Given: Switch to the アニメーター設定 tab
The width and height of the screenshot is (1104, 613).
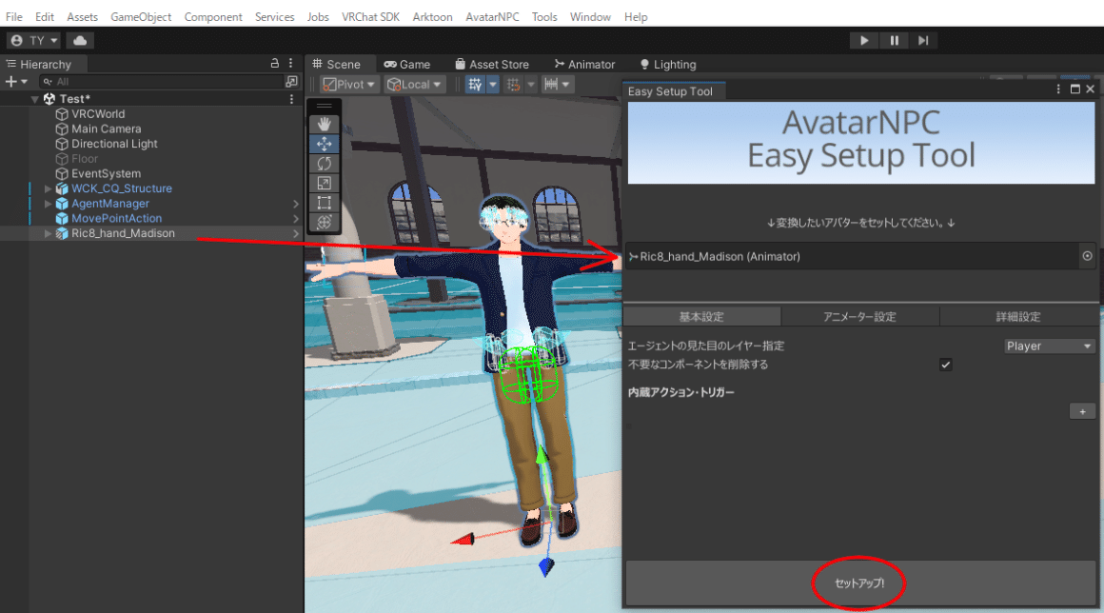Looking at the screenshot, I should [x=859, y=317].
